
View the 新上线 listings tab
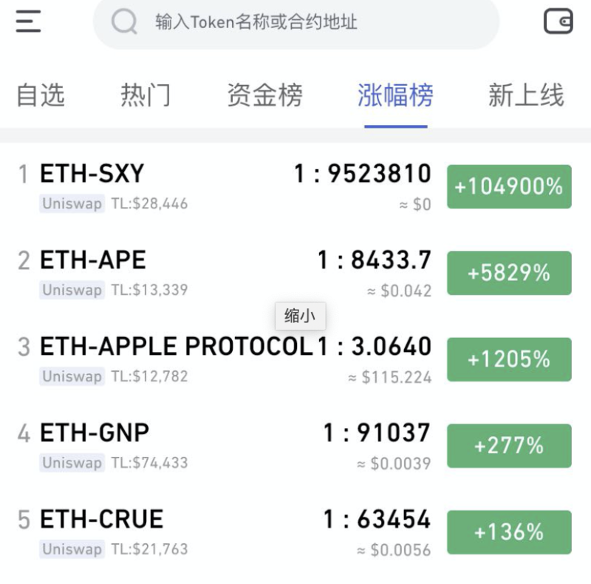525,95
